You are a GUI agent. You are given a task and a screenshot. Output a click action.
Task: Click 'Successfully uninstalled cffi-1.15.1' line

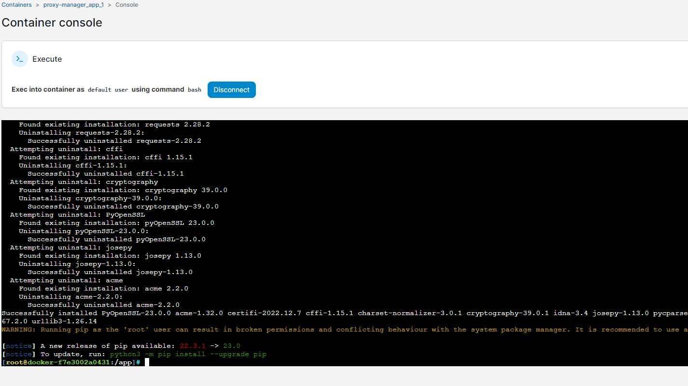click(x=106, y=174)
